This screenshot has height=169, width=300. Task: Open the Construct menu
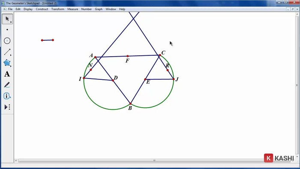(42, 9)
